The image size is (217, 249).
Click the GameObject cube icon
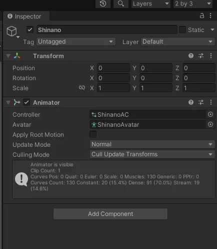[11, 31]
